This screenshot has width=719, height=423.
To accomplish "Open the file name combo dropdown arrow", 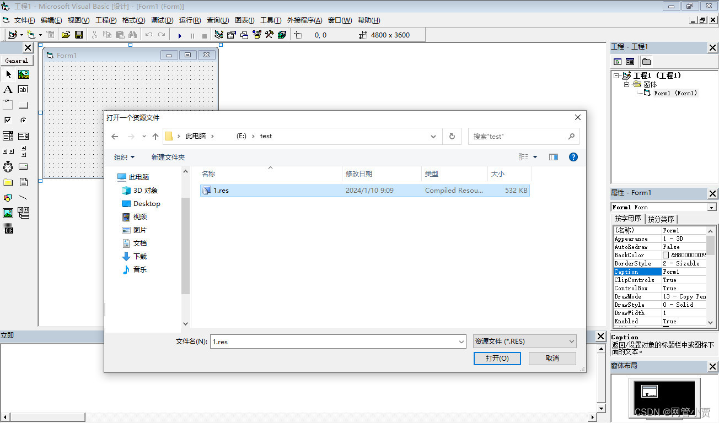I will 462,342.
